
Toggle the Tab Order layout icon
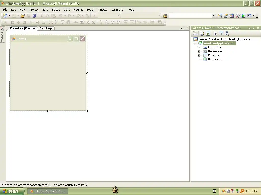tap(160, 22)
